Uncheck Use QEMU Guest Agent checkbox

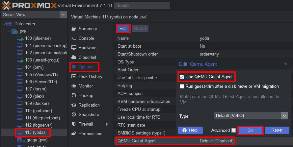point(182,77)
